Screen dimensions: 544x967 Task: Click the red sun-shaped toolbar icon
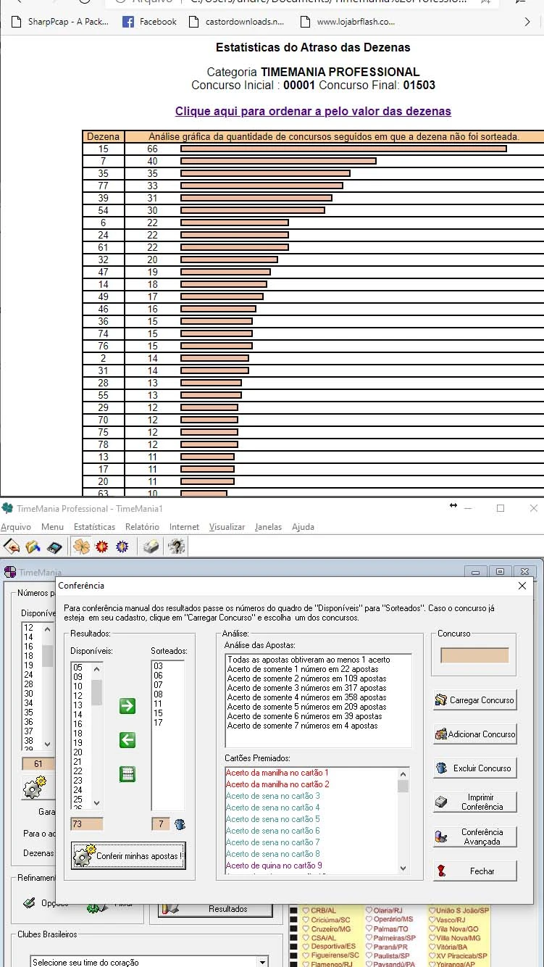coord(102,547)
